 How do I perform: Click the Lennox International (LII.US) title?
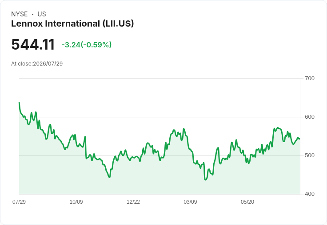pyautogui.click(x=72, y=23)
